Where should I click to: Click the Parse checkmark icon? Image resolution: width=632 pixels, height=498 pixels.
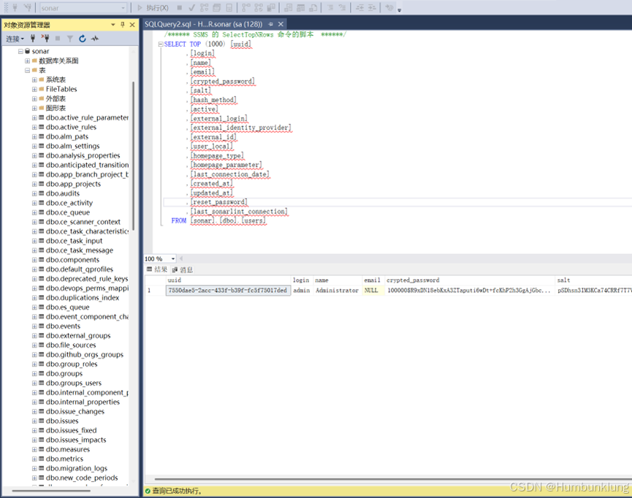(x=192, y=7)
